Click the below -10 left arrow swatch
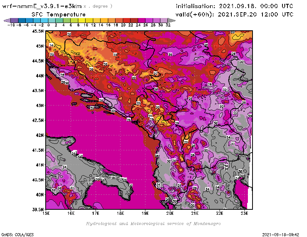Screen dimensions: 307x237 7,21
